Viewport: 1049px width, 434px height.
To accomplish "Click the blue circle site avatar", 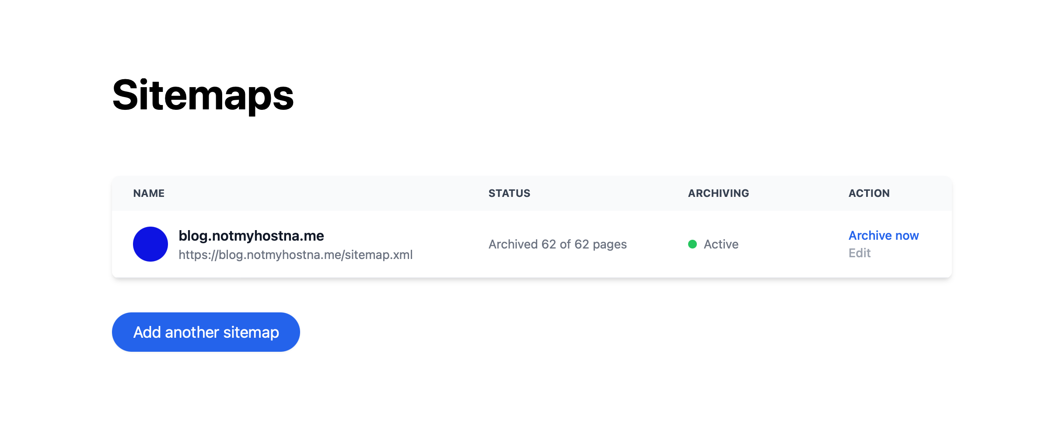I will click(x=150, y=244).
